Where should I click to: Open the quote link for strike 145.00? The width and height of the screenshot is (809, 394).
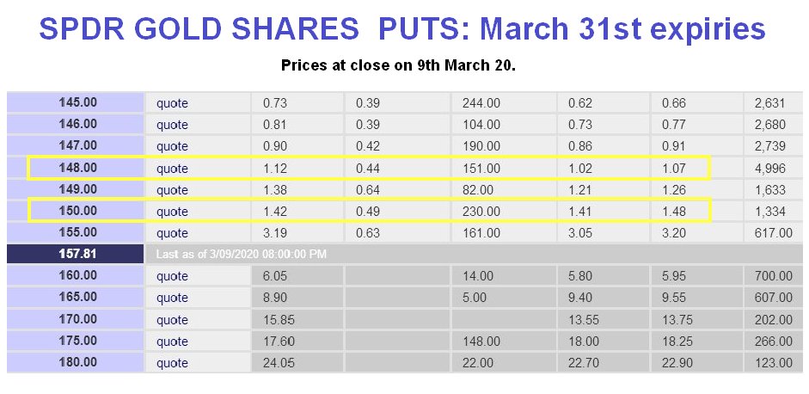pos(172,103)
